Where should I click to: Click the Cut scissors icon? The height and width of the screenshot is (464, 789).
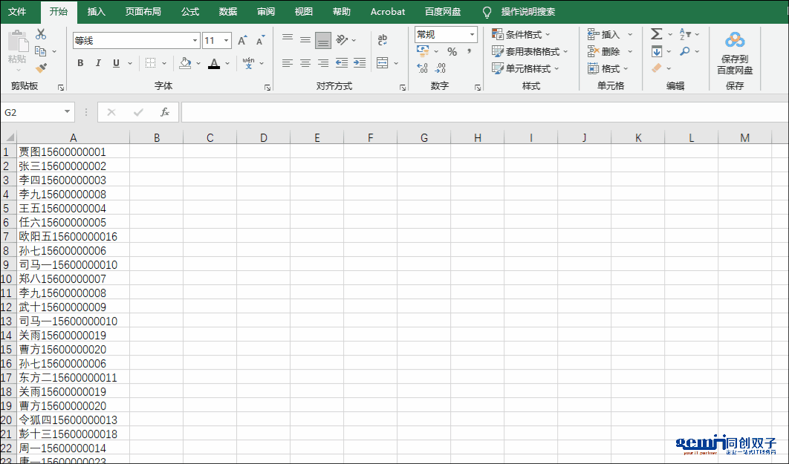pyautogui.click(x=41, y=34)
